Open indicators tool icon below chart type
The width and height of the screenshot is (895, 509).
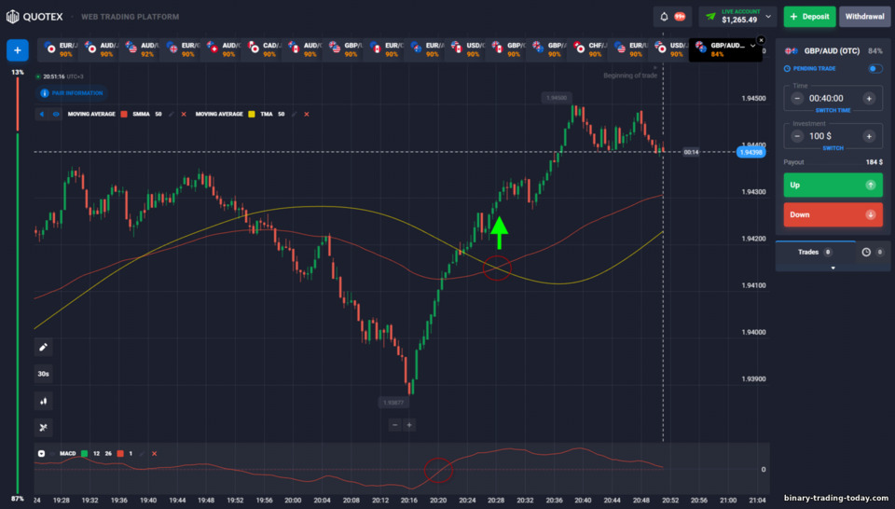[44, 427]
